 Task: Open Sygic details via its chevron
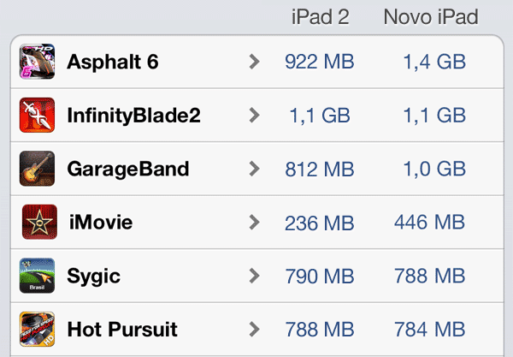(x=254, y=276)
